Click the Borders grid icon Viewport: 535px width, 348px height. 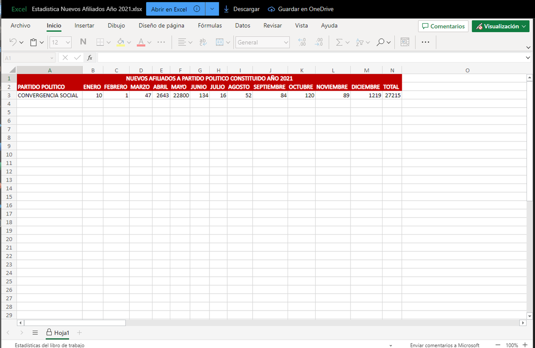tap(99, 42)
